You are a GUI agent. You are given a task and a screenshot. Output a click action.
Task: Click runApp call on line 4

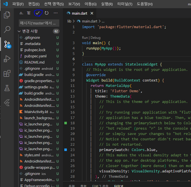pos(93,48)
